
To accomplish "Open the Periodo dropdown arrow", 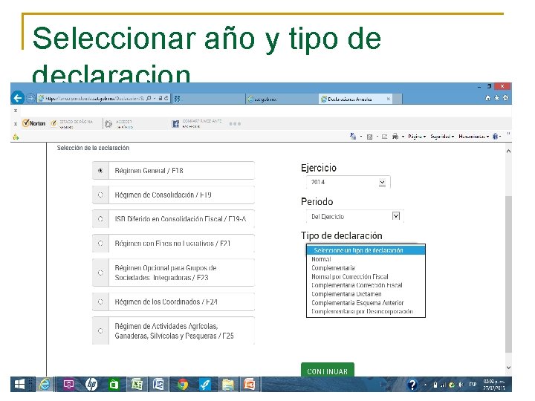I will [x=396, y=216].
